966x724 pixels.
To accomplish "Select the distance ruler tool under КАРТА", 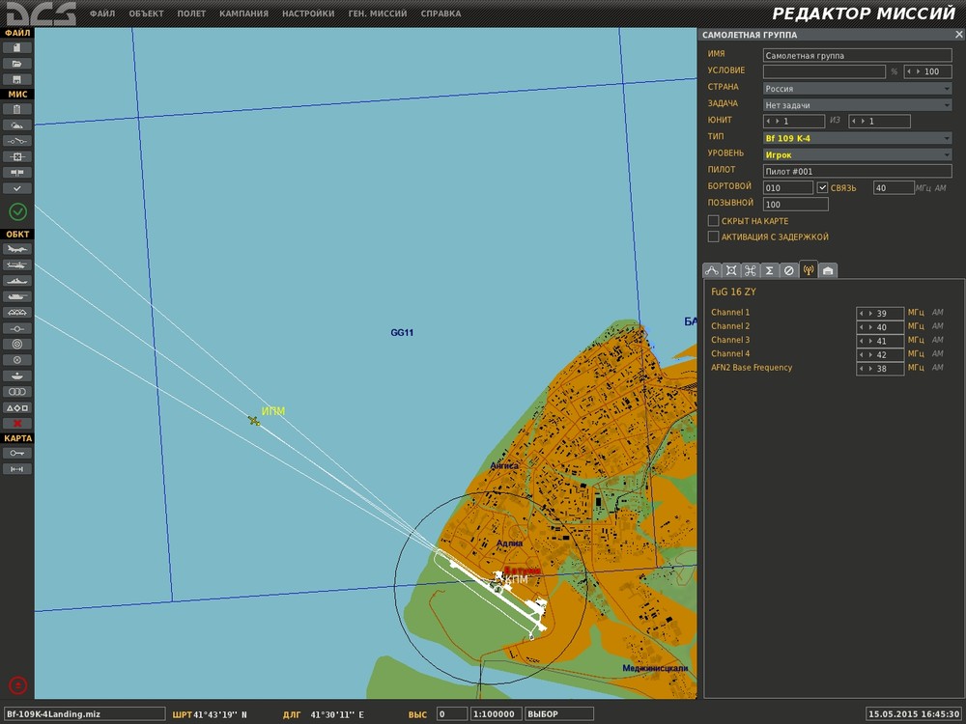I will [17, 469].
